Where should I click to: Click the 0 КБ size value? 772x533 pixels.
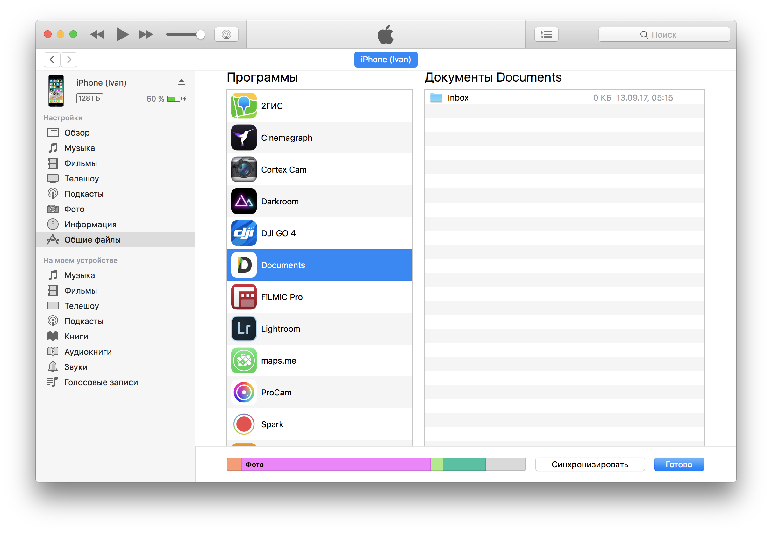(602, 98)
